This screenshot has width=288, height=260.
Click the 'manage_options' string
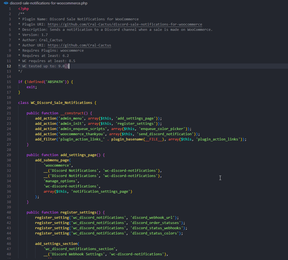click(x=60, y=181)
